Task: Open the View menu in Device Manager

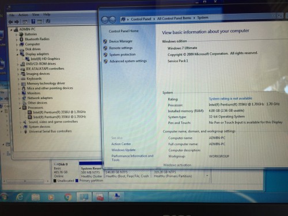Action: [x=36, y=14]
